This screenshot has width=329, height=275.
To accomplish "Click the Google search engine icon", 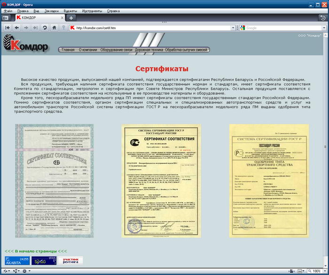I will tap(243, 28).
